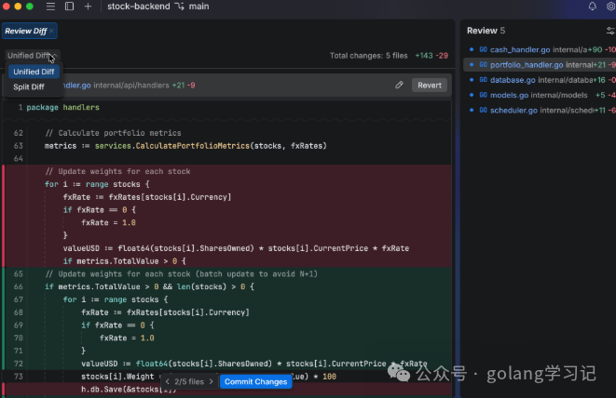Screen dimensions: 616x398
Task: Click the stock-backend project name
Action: pyautogui.click(x=139, y=7)
